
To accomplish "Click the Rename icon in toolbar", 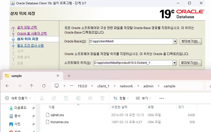I will click(78, 98).
